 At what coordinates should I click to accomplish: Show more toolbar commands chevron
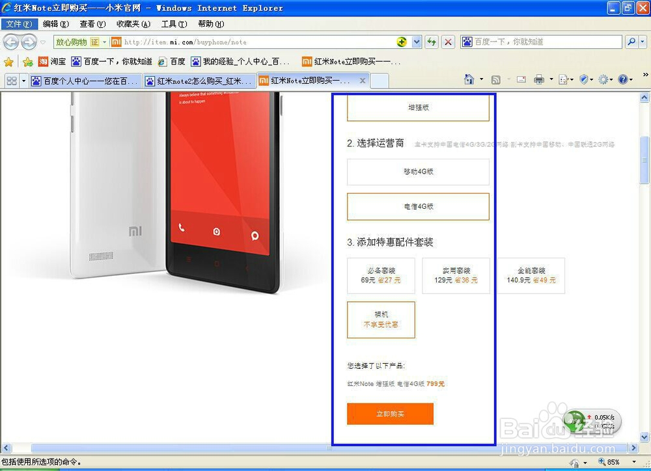coord(645,75)
